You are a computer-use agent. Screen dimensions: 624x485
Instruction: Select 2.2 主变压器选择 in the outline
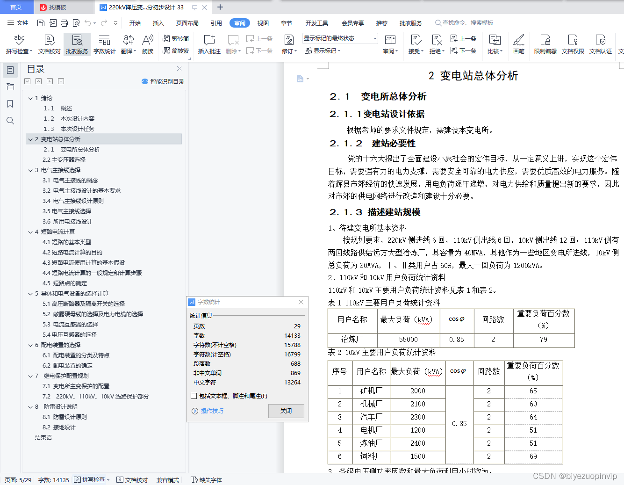click(x=64, y=160)
